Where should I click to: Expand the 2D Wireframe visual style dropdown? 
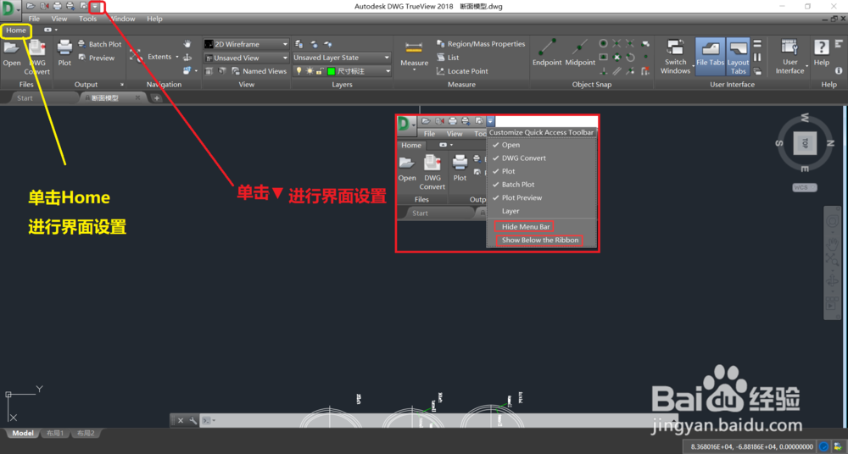pos(285,44)
